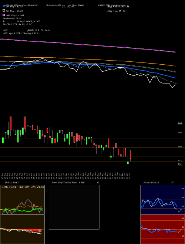Image resolution: width=185 pixels, height=244 pixels.
Task: Click the MACD histogram panel
Action: click(x=22, y=229)
